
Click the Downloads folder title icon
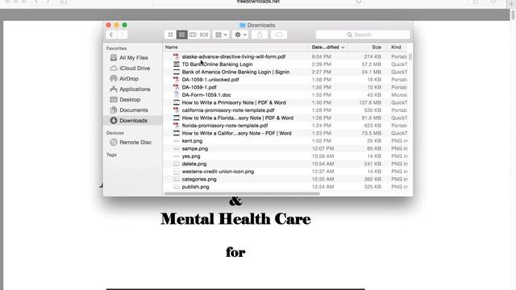[x=243, y=25]
